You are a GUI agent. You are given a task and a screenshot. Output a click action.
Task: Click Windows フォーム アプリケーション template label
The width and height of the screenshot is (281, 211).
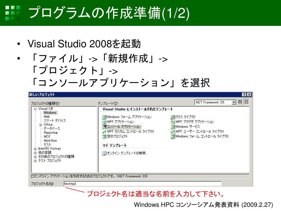coord(129,117)
